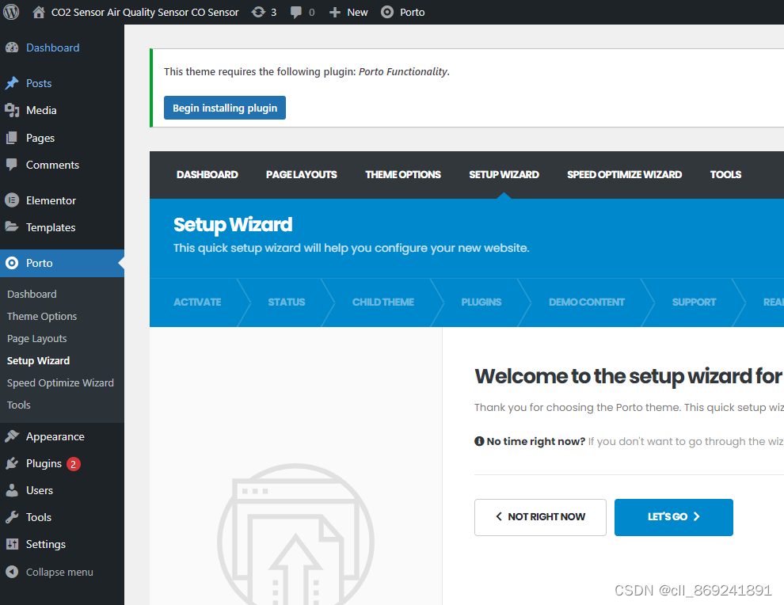
Task: Open Settings menu label
Action: (x=45, y=544)
